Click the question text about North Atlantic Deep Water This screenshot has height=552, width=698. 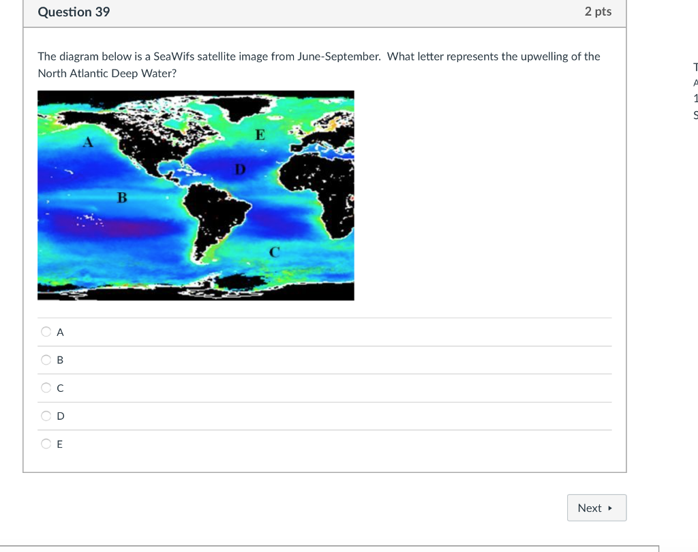pos(319,65)
